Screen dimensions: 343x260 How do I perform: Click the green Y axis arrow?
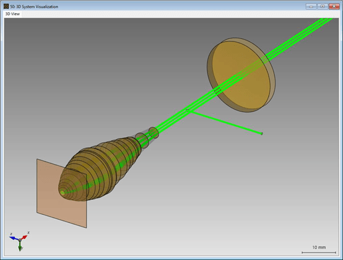pos(20,246)
